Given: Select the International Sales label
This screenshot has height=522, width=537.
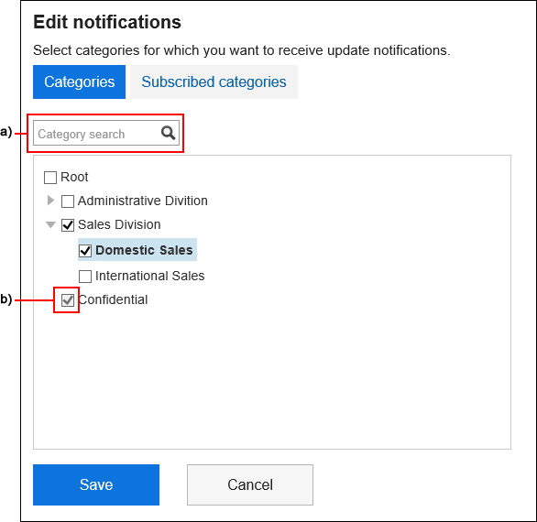Looking at the screenshot, I should pos(149,276).
